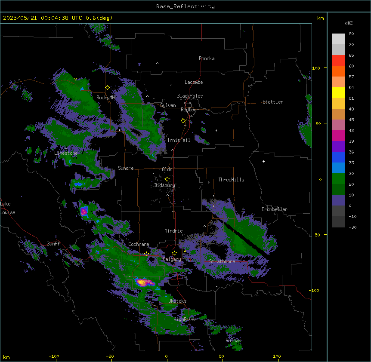Screen dimensions: 371x362
Task: Select the bright yellow legend swatch
Action: tap(338, 92)
